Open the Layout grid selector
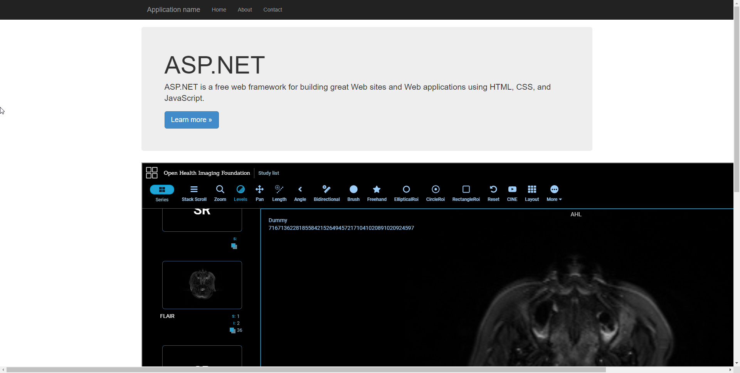The height and width of the screenshot is (373, 740). coord(531,193)
